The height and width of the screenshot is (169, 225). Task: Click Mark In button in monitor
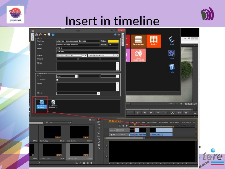click(x=130, y=113)
